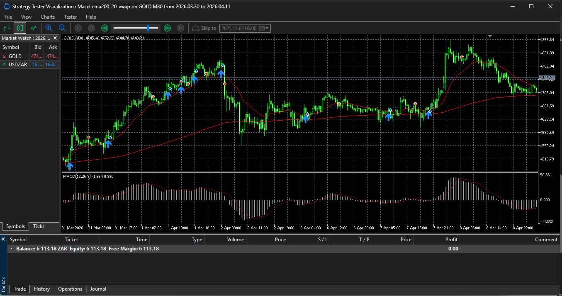
Task: Maximize the Strategy Tester window
Action: 531,6
